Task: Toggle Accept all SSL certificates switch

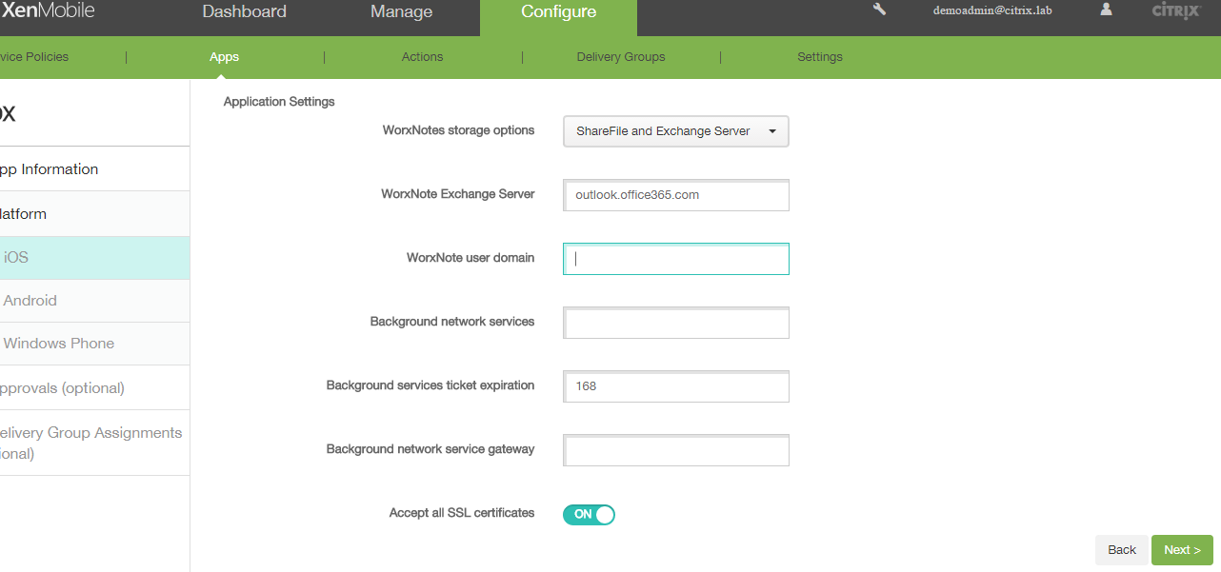Action: [589, 515]
